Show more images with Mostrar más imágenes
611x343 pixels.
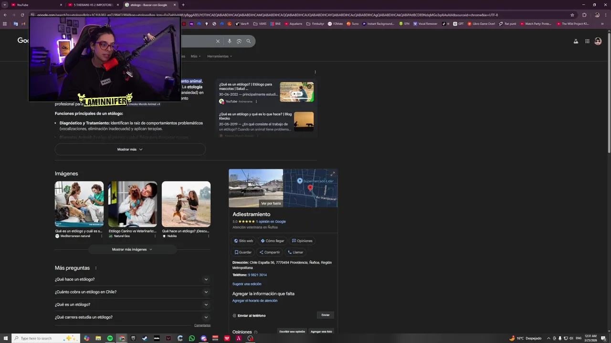tap(132, 249)
